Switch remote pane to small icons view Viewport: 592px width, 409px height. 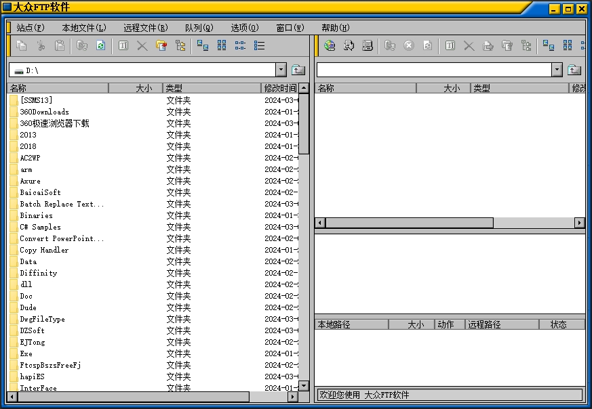568,46
